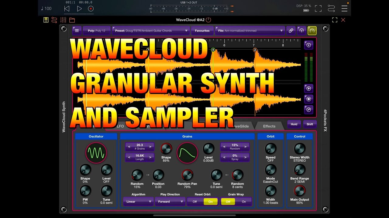Image resolution: width=389 pixels, height=218 pixels.
Task: Open the mixer sliders icon
Action: [x=63, y=20]
